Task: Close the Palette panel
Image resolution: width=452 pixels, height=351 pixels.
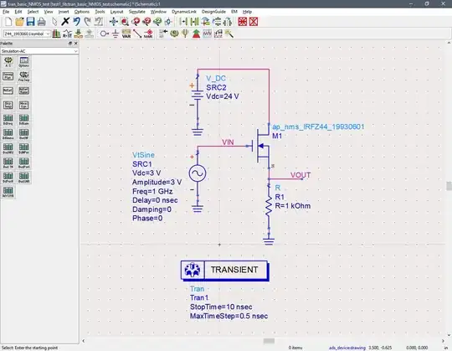Action: [76, 44]
